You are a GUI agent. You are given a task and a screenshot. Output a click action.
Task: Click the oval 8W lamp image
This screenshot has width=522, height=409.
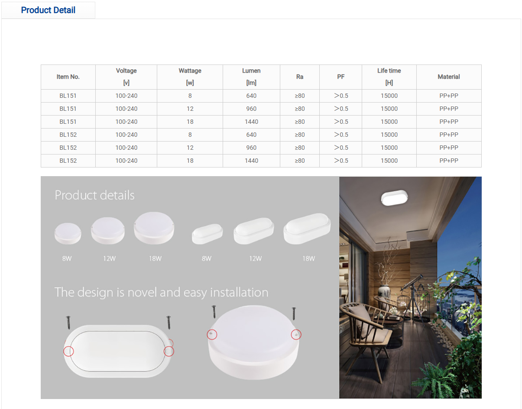[x=207, y=234]
